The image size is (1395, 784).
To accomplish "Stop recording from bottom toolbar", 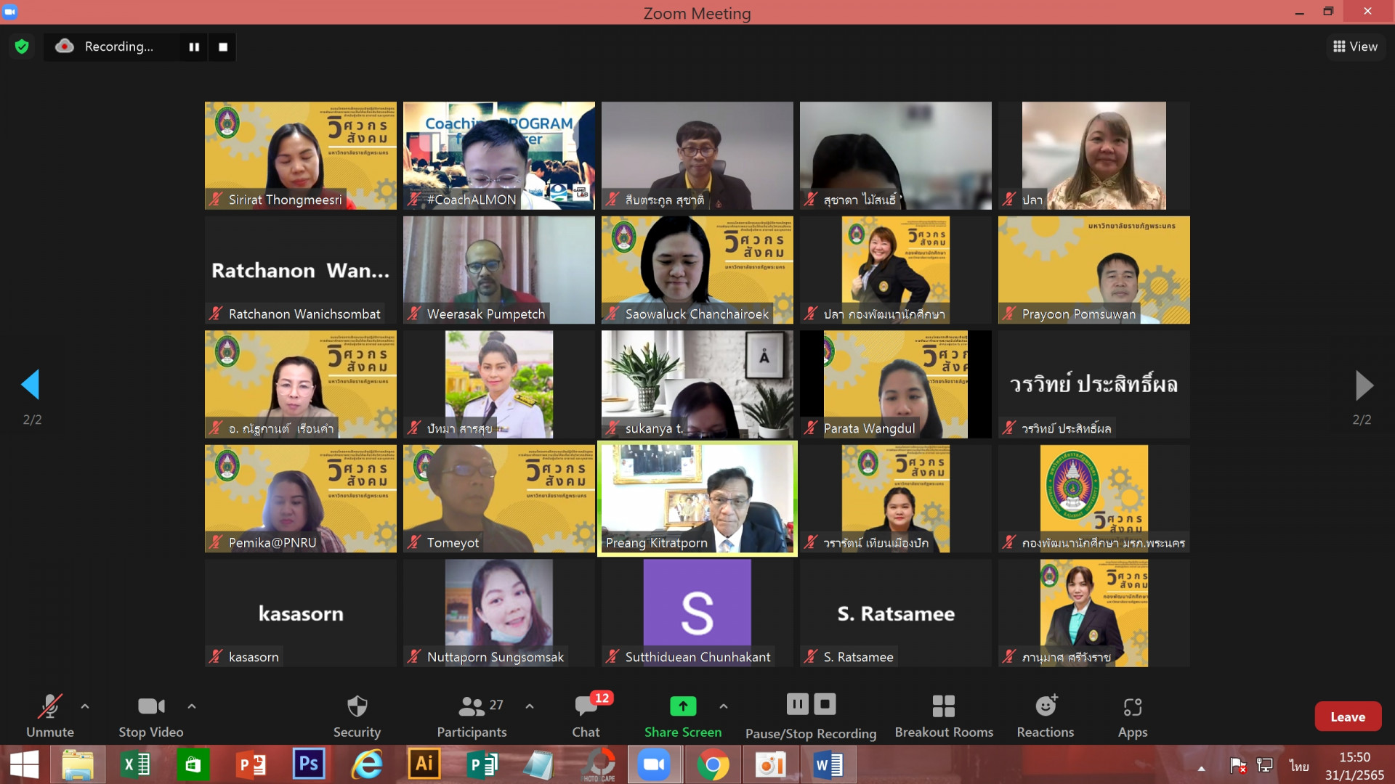I will click(x=825, y=704).
